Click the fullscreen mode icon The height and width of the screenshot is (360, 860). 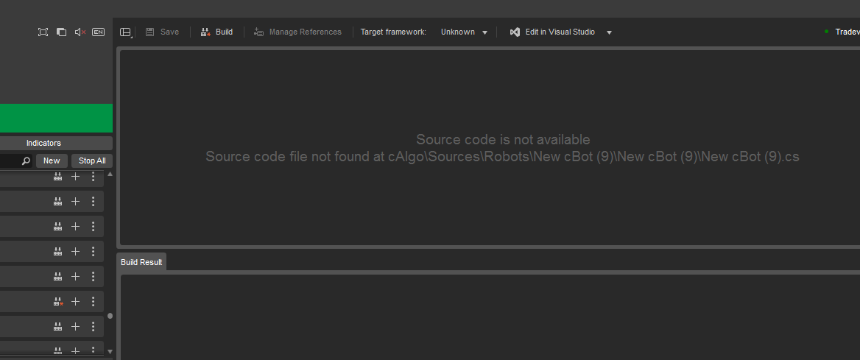43,32
